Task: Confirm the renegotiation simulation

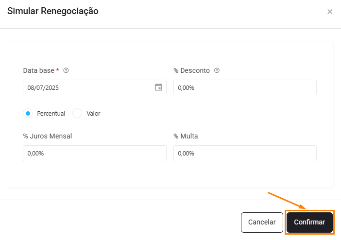Action: coord(309,223)
